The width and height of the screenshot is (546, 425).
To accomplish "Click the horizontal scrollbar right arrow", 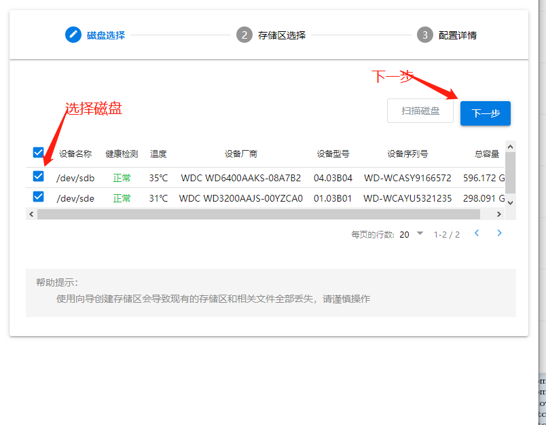I will pos(498,214).
